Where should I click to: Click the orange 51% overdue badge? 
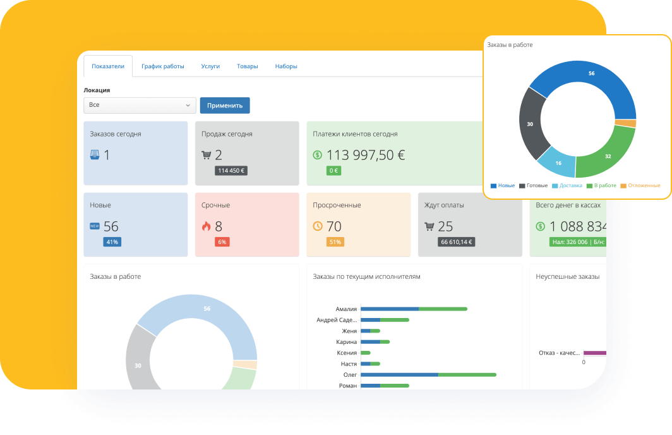click(x=335, y=242)
